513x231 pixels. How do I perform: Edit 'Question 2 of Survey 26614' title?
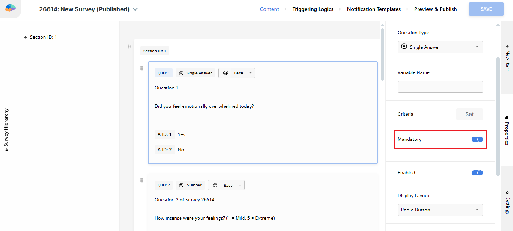(263, 200)
